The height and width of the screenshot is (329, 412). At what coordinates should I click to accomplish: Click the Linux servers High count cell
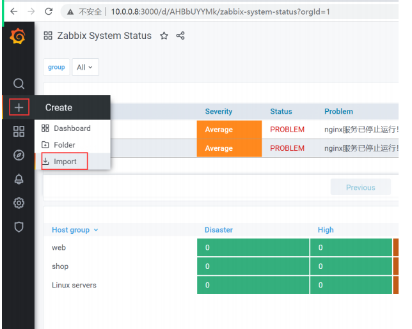pyautogui.click(x=351, y=285)
